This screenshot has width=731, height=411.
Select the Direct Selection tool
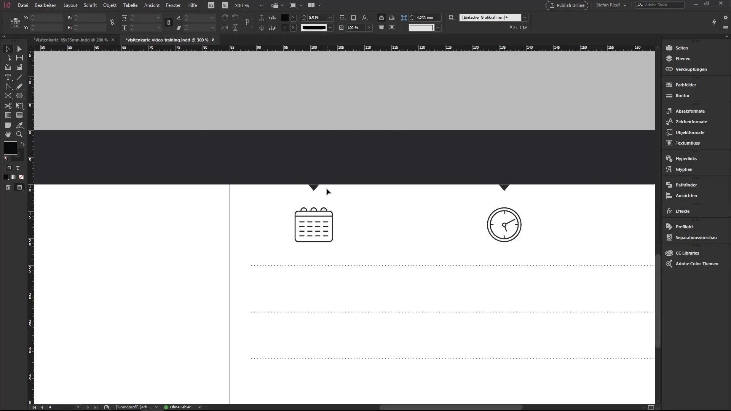pyautogui.click(x=19, y=49)
